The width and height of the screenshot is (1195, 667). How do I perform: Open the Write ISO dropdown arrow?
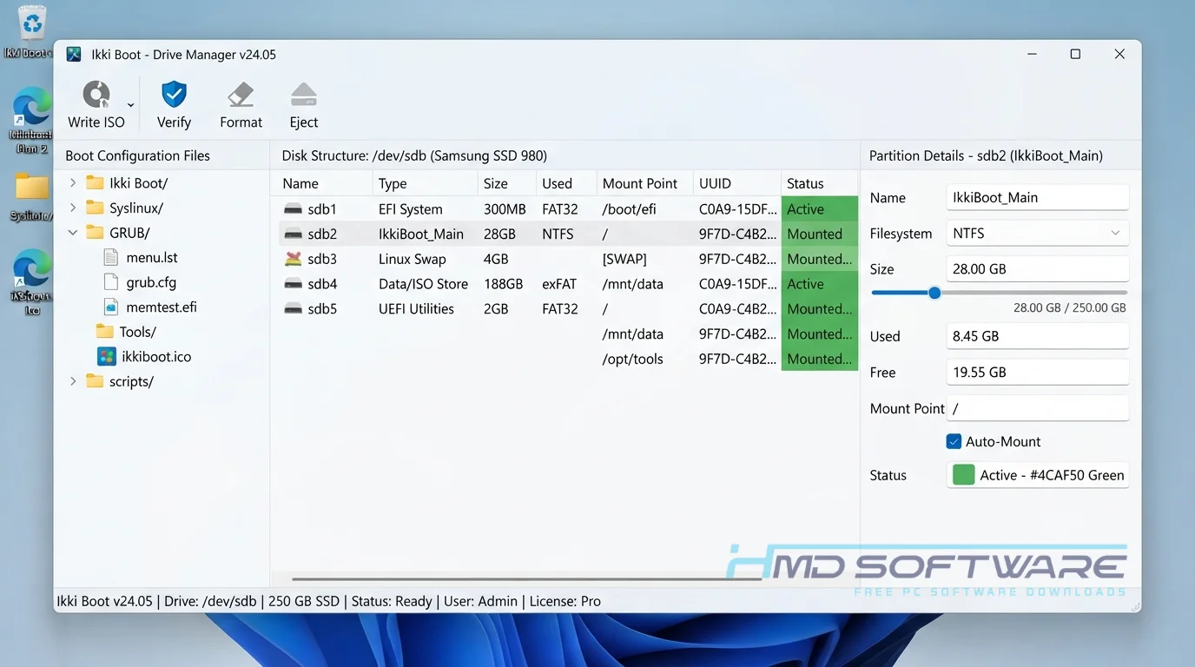[x=131, y=105]
